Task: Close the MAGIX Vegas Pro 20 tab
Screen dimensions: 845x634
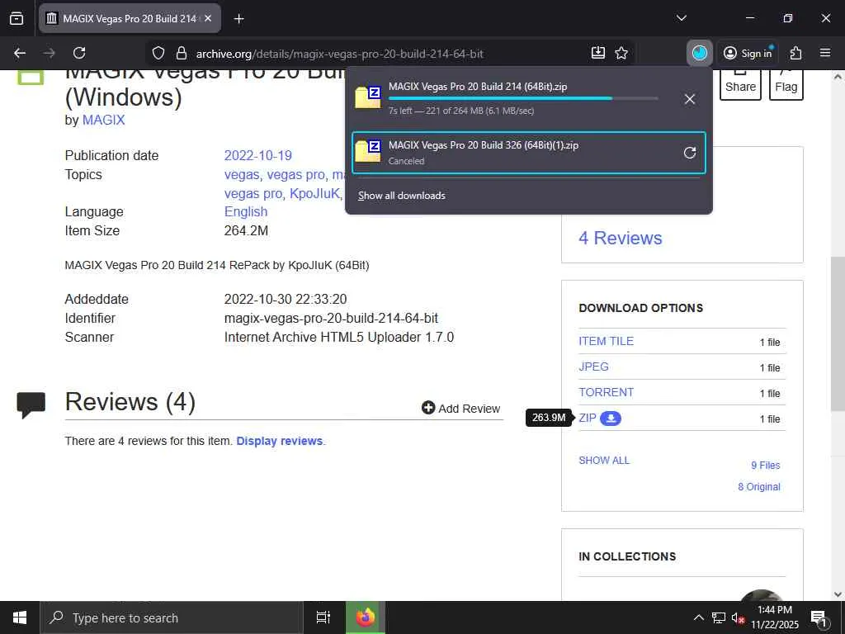Action: point(208,18)
